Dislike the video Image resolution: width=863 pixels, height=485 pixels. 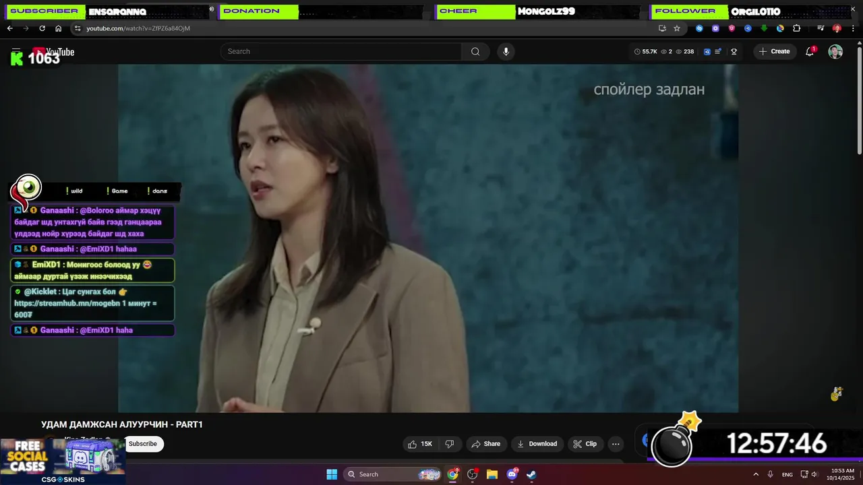(450, 444)
